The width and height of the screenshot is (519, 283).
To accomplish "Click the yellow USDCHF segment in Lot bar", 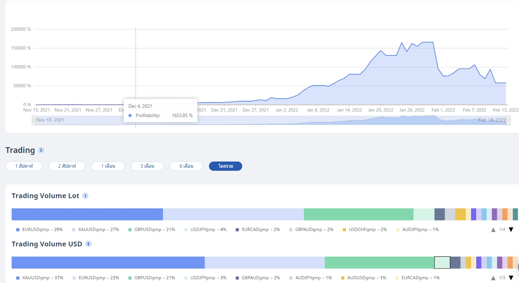I will 460,214.
